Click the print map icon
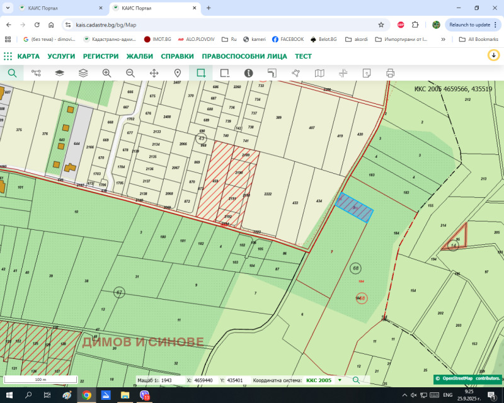Viewport: 504px width, 403px height. pyautogui.click(x=390, y=73)
